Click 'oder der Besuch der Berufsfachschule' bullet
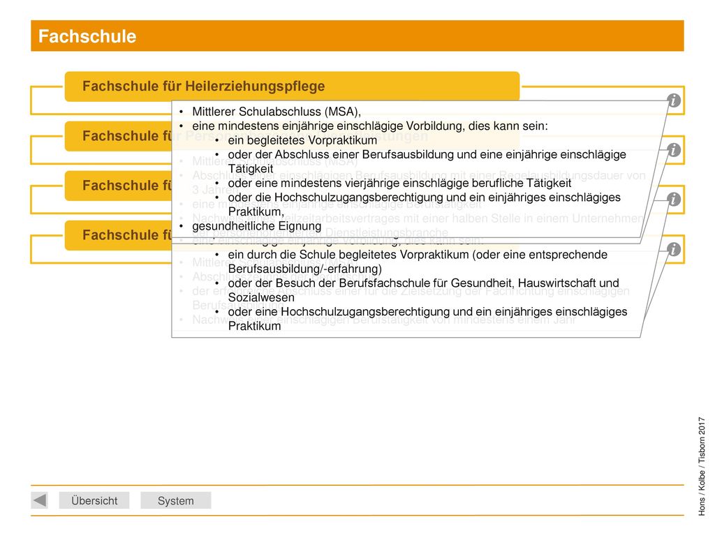Screen dimensions: 715x536 pyautogui.click(x=424, y=290)
